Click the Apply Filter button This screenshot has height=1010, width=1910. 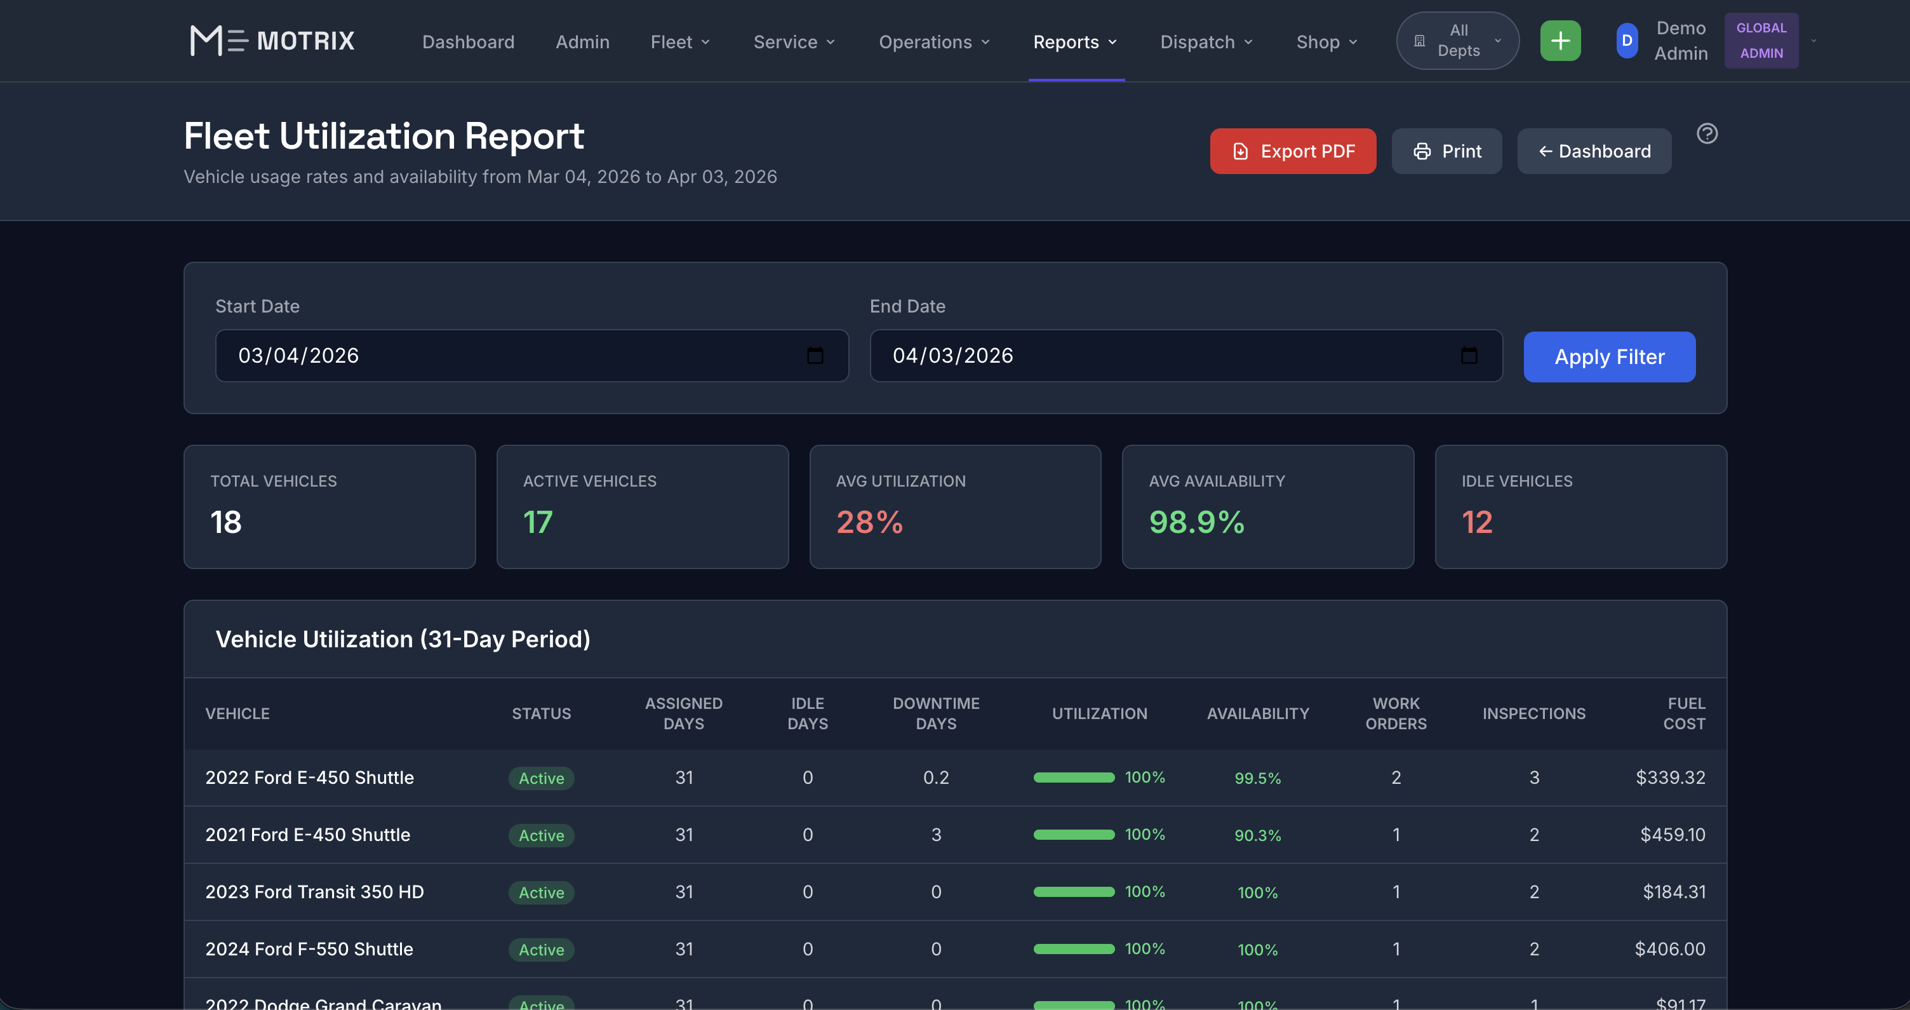[1610, 357]
